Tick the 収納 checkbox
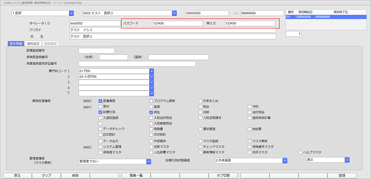371x179 pixels. 201,112
